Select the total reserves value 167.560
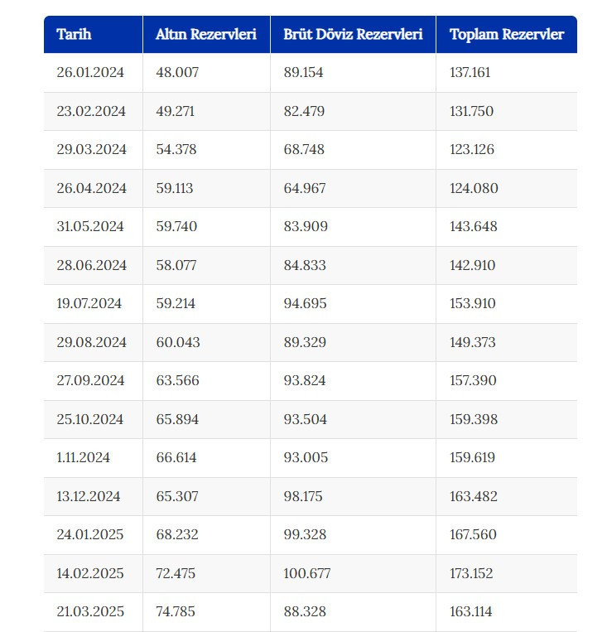 tap(473, 535)
